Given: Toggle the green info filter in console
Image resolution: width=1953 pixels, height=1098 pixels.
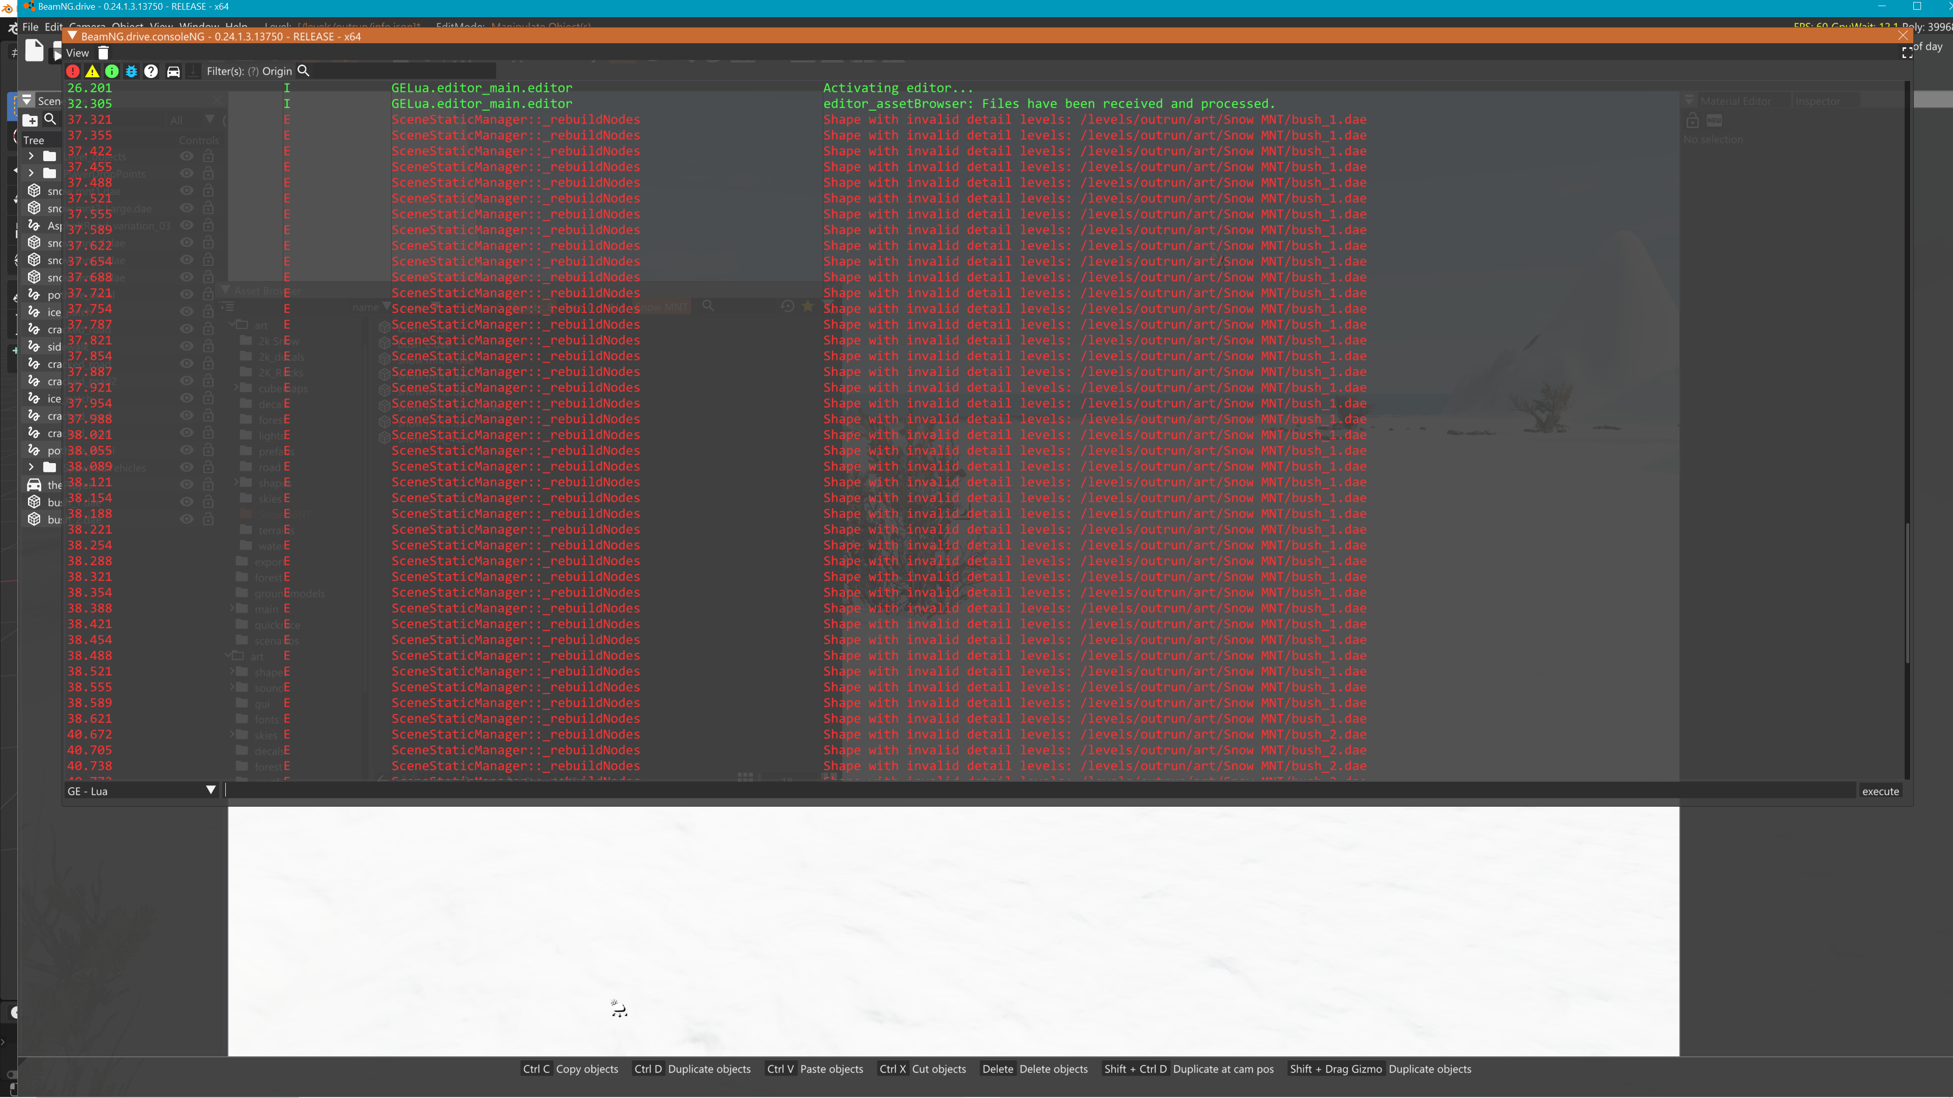Looking at the screenshot, I should 112,71.
